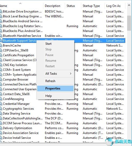This screenshot has width=132, height=146.
Task: Click the COM+ System Application gear icon
Action: (1, 75)
